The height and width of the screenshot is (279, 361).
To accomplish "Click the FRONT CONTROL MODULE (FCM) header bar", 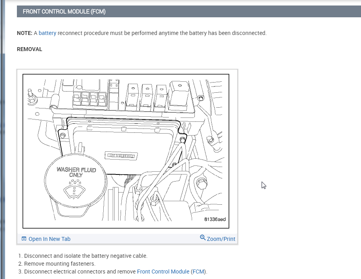I will (189, 11).
